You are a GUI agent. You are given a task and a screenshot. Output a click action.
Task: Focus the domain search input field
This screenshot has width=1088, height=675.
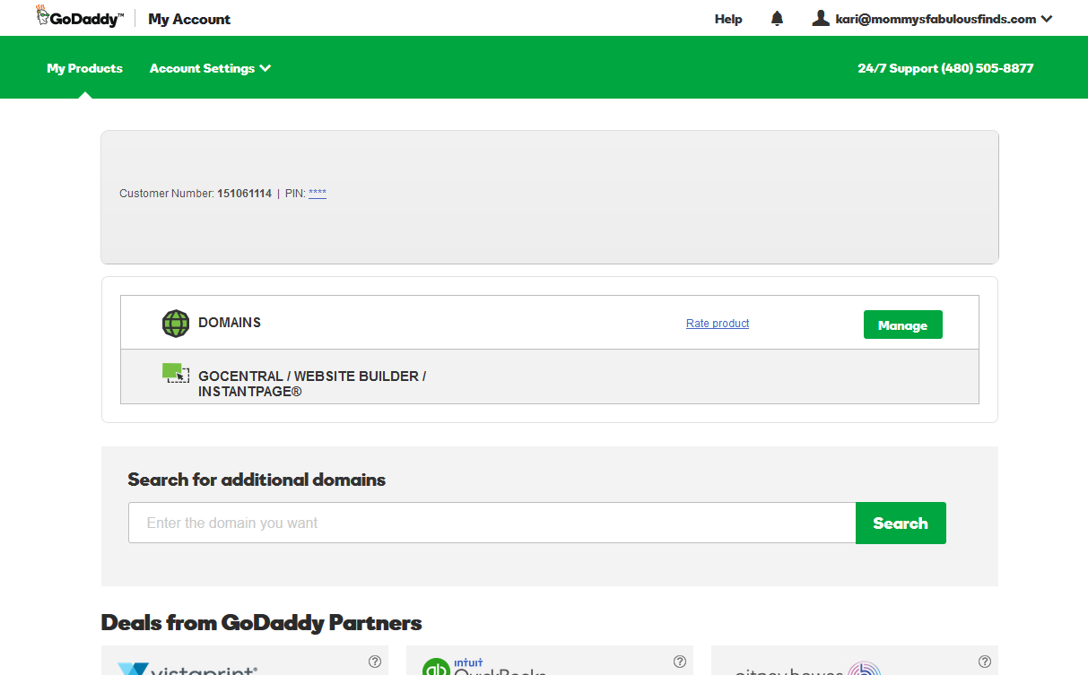pos(492,523)
